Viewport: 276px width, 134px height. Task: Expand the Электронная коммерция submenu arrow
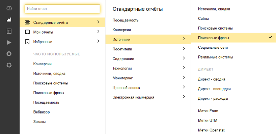pyautogui.click(x=184, y=97)
